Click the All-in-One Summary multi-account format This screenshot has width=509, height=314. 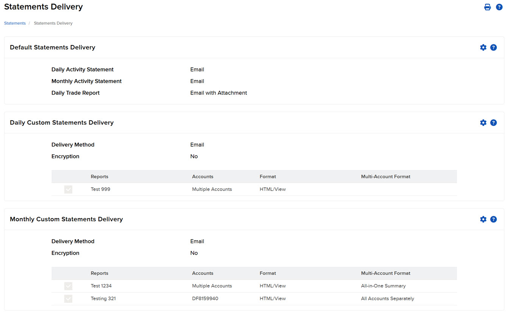point(383,286)
